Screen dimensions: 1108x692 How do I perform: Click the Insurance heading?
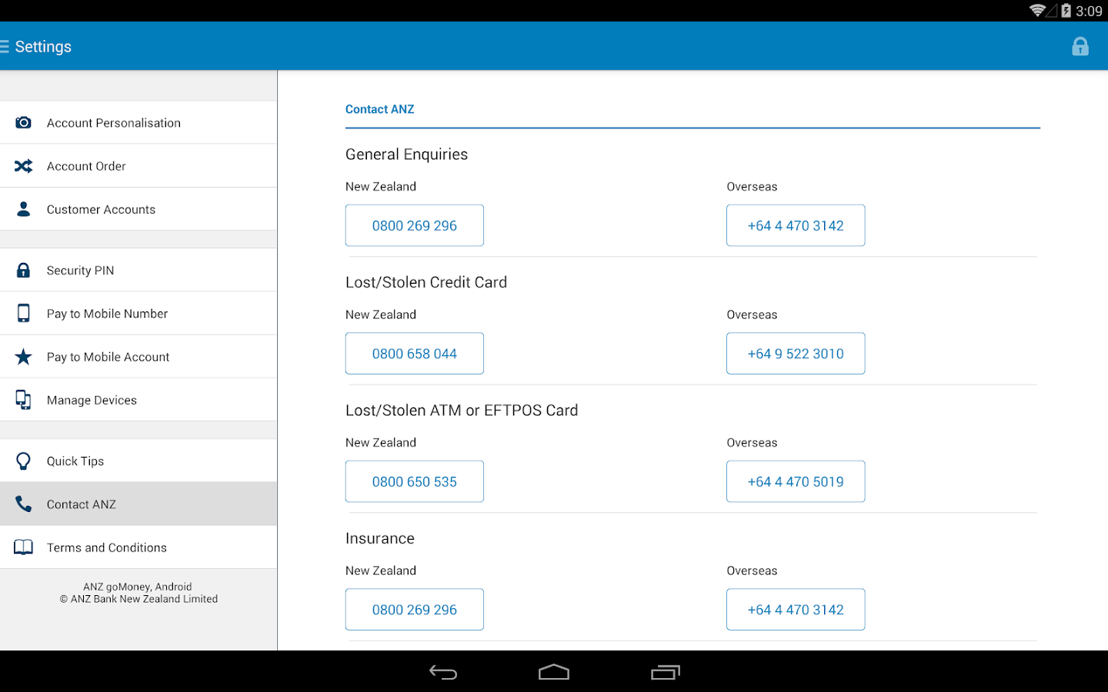380,538
